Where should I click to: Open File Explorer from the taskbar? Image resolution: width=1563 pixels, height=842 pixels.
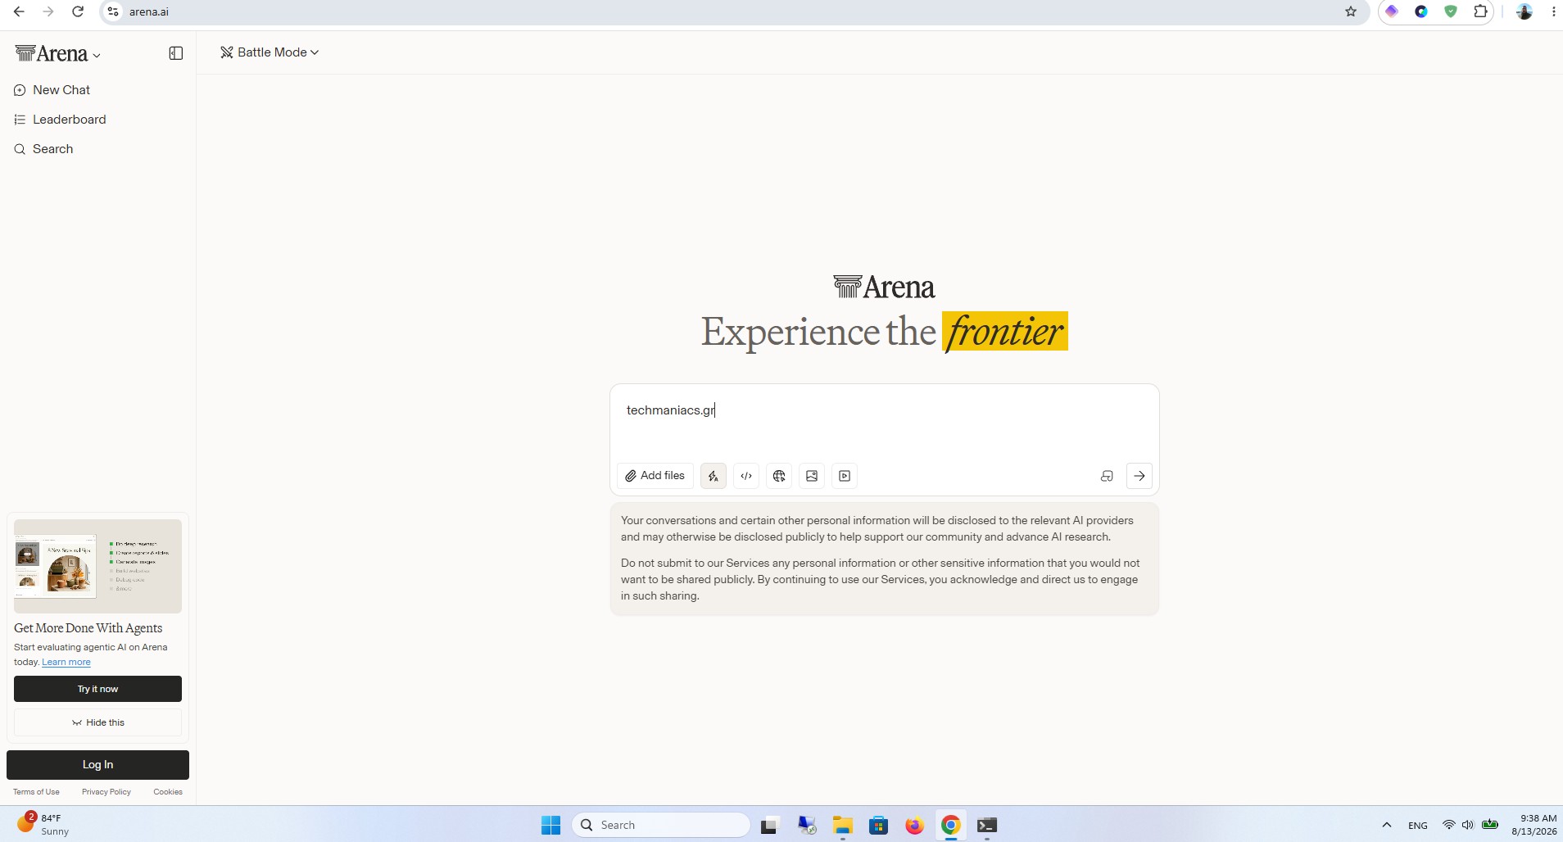click(x=843, y=825)
